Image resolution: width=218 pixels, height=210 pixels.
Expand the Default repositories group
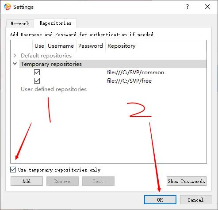[15, 56]
